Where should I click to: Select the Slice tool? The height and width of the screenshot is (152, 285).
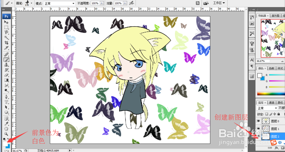7,48
